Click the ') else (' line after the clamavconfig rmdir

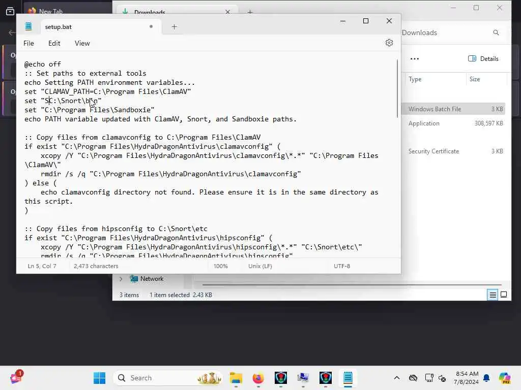tap(41, 183)
